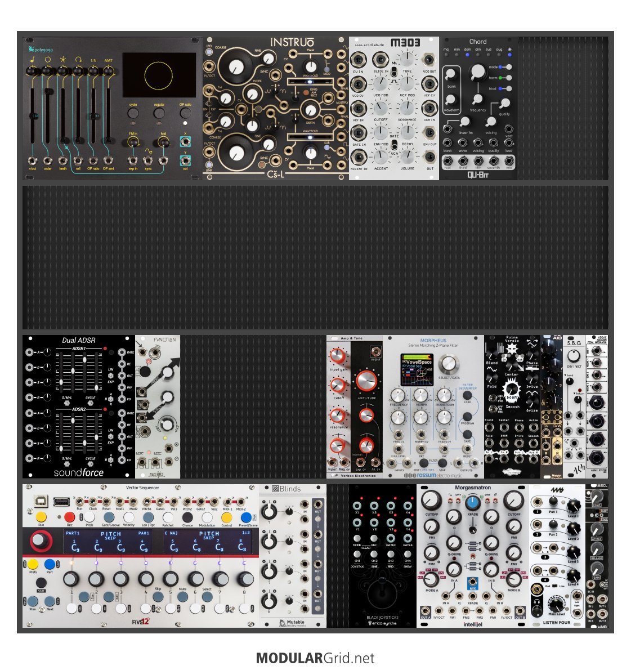Click the Amp & Tone output jack

pos(375,352)
